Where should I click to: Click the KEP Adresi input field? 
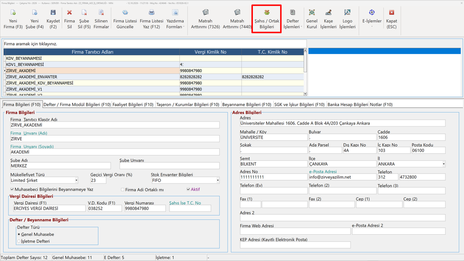click(x=295, y=245)
